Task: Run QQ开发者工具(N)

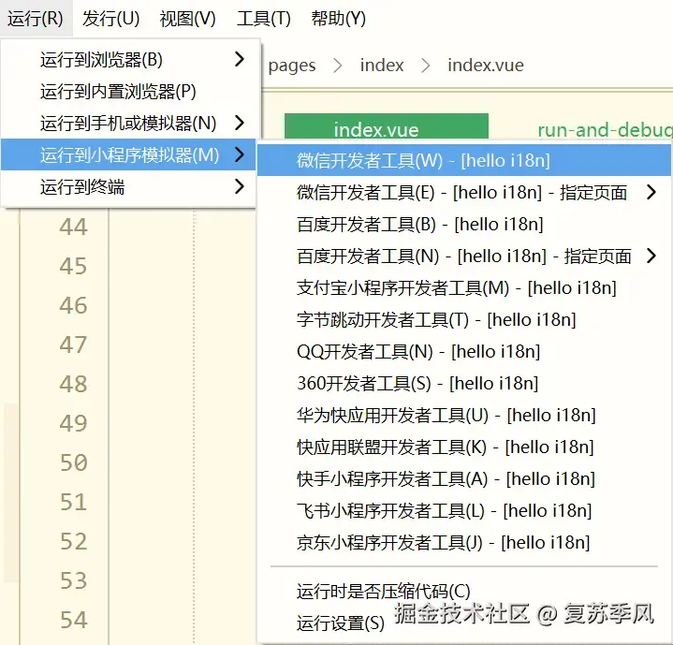Action: (464, 351)
